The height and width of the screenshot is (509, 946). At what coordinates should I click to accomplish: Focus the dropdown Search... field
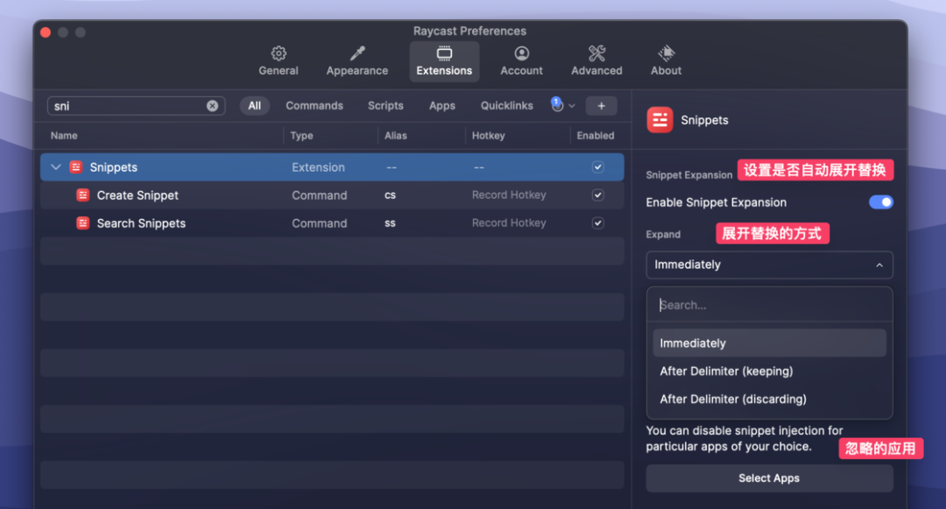[769, 305]
